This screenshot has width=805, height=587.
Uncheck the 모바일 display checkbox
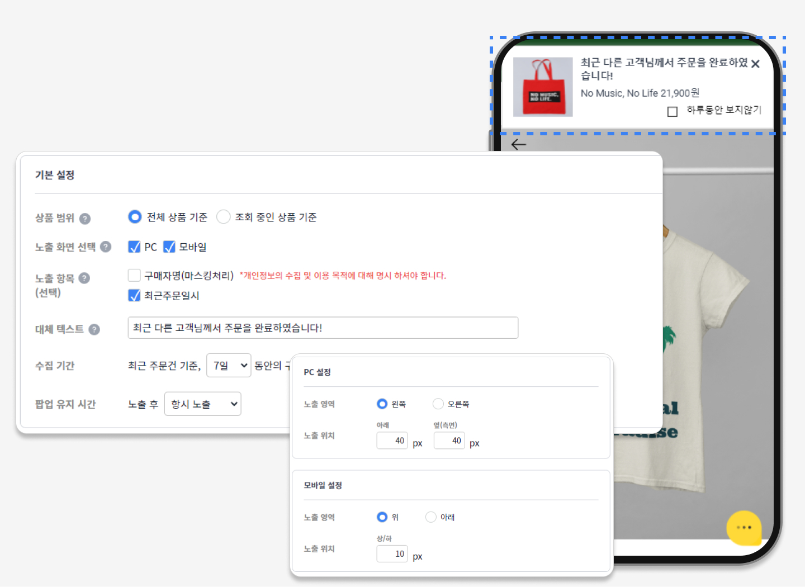(x=169, y=247)
